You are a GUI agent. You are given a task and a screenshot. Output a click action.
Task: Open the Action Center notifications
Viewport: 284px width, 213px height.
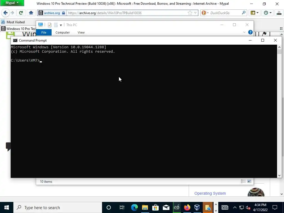pos(275,207)
